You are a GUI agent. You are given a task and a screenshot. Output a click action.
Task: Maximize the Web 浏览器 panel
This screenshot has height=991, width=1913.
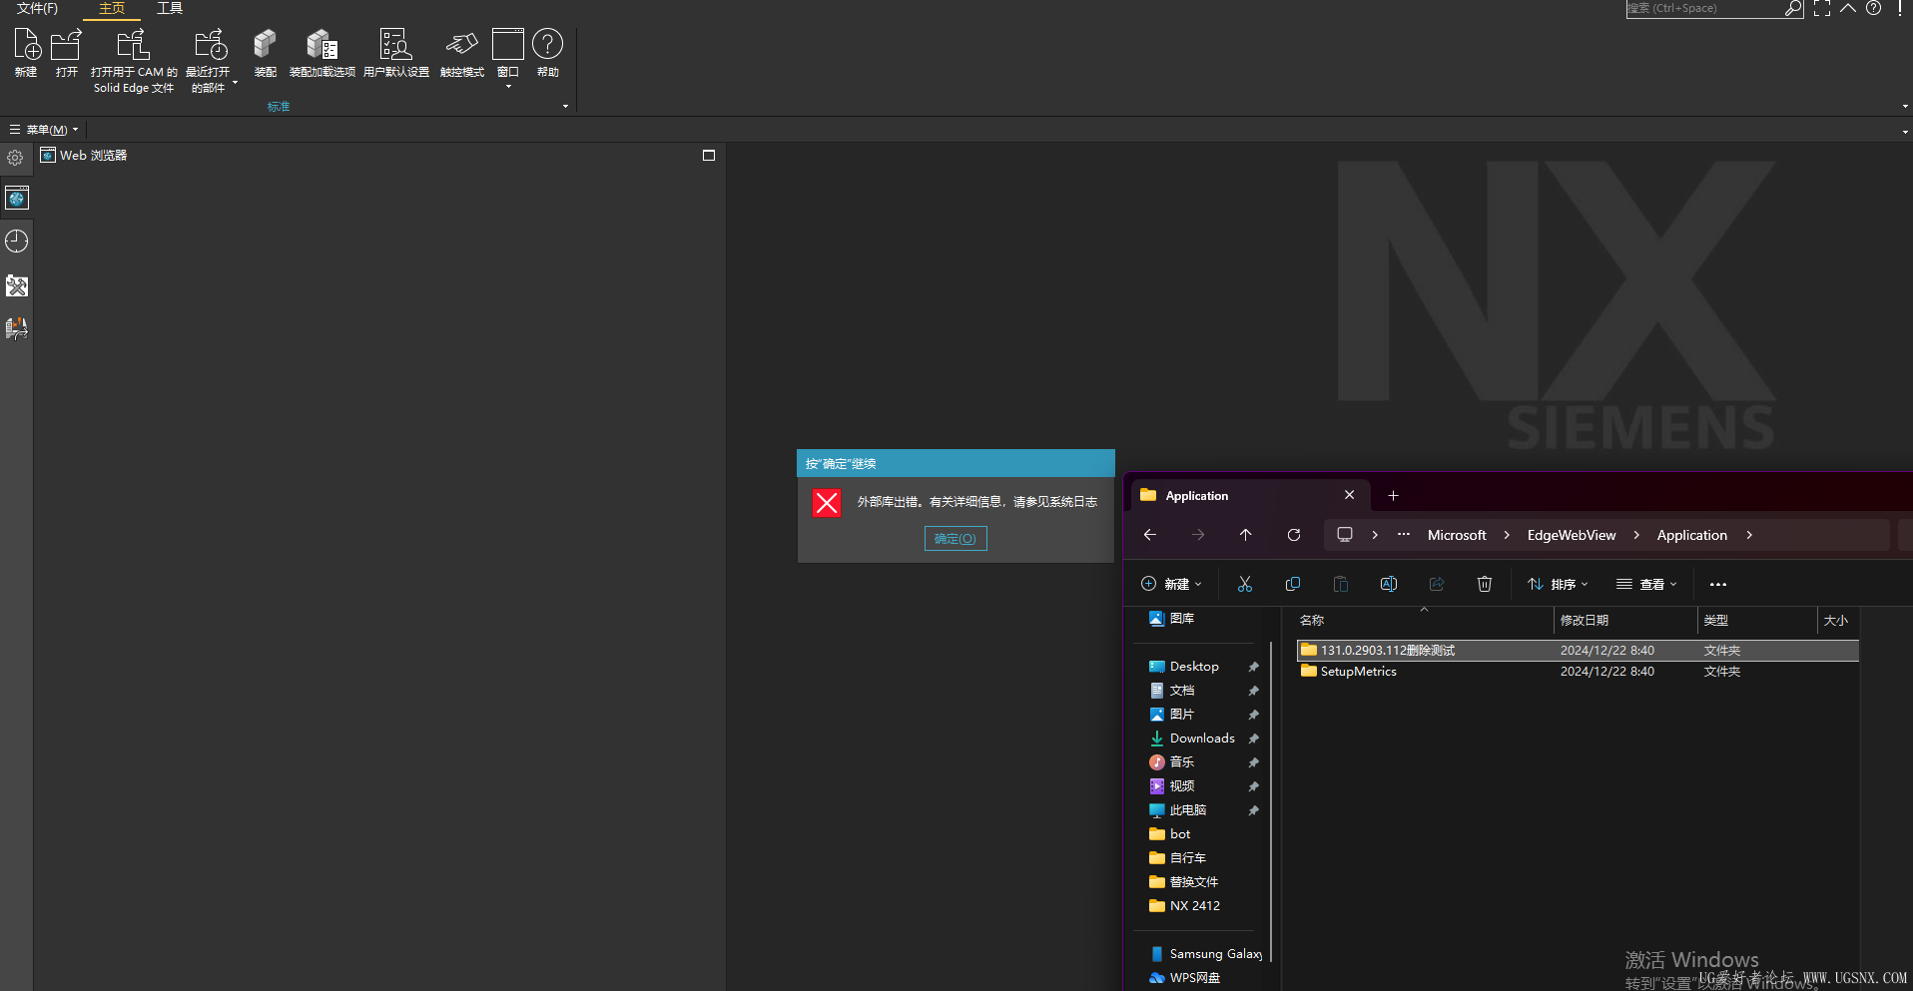[x=709, y=156]
